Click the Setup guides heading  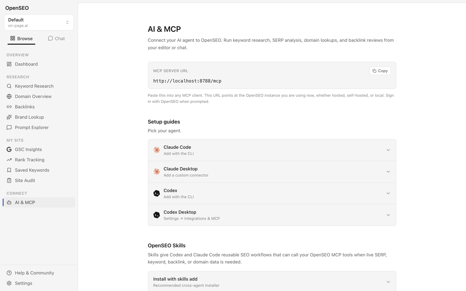(164, 122)
